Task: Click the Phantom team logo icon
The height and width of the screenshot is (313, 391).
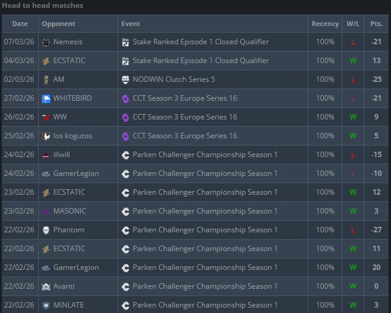Action: click(x=46, y=231)
